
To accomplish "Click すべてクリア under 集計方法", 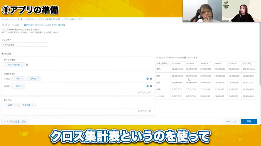I will 144,111.
